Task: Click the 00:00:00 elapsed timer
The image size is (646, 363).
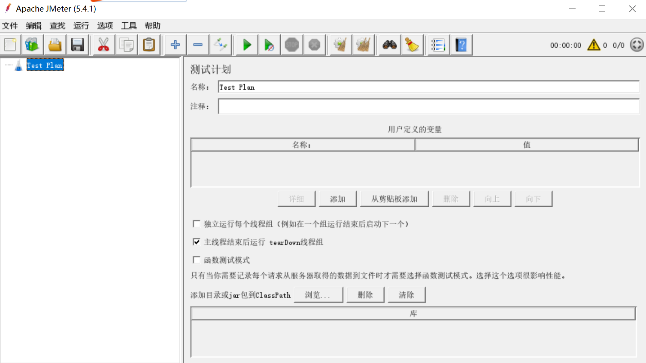Action: click(566, 45)
